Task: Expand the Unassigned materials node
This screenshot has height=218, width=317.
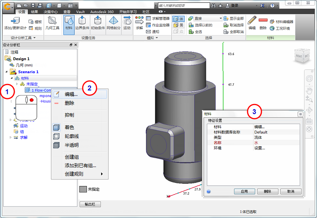Action: point(17,84)
